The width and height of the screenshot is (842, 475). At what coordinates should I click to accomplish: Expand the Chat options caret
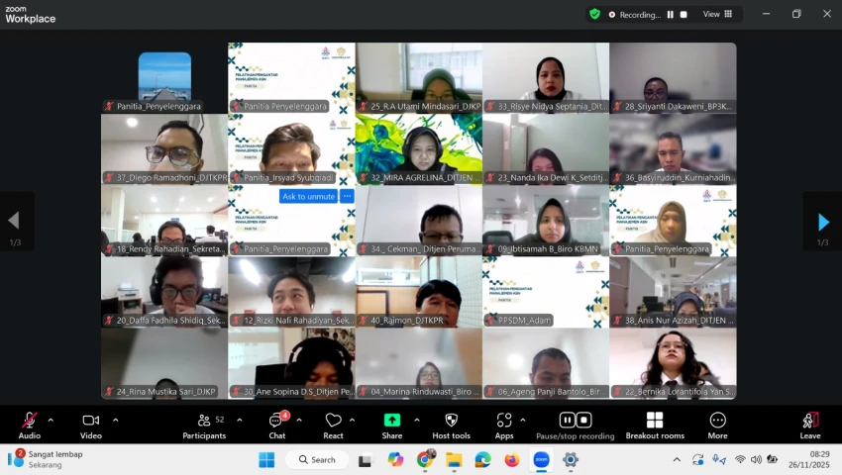(299, 421)
